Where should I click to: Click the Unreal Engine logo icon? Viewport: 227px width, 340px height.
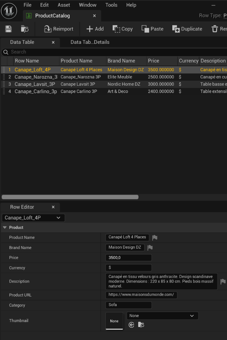click(9, 10)
